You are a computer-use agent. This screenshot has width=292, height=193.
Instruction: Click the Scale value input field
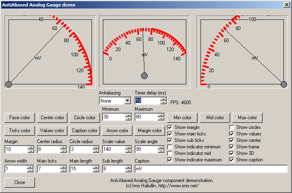click(113, 149)
